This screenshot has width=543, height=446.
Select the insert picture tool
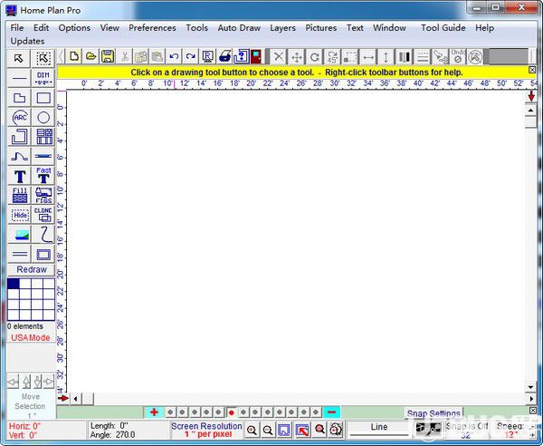[x=19, y=235]
